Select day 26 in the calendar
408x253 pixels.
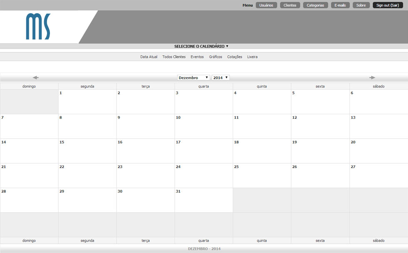click(x=320, y=176)
